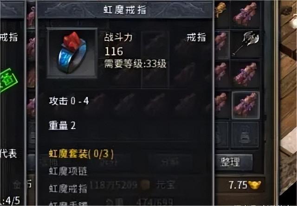
Task: Select the purple ore left of the highlighted slot
Action: 221,104
